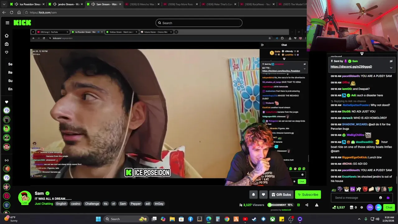Click deadhead92 username in chat

364,142
